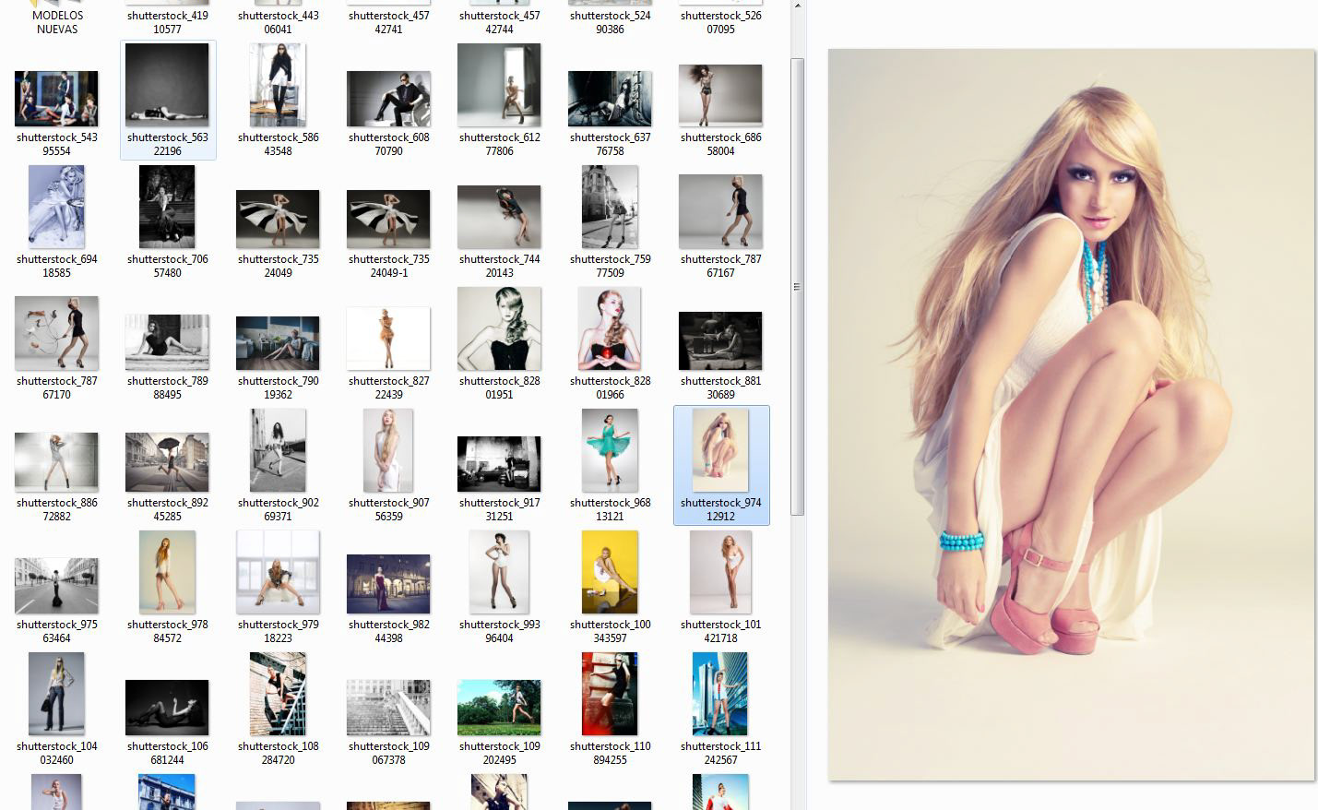Select thumbnail shutterstock_60870790
1318x810 pixels.
pos(388,99)
